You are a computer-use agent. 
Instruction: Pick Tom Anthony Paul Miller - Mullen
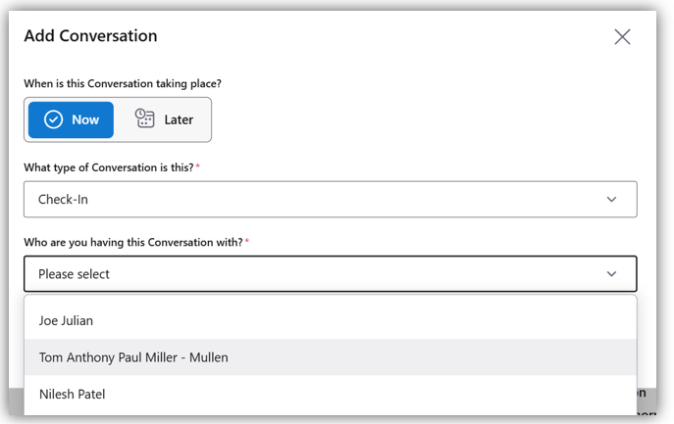tap(133, 357)
